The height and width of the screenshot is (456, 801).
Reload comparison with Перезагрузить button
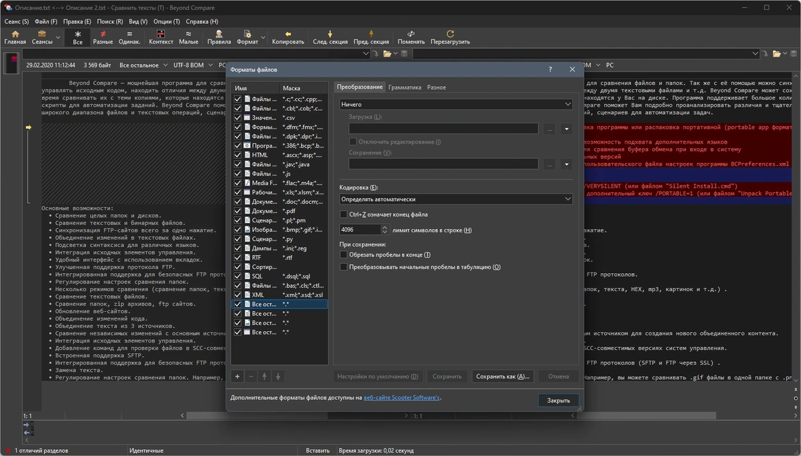[450, 37]
